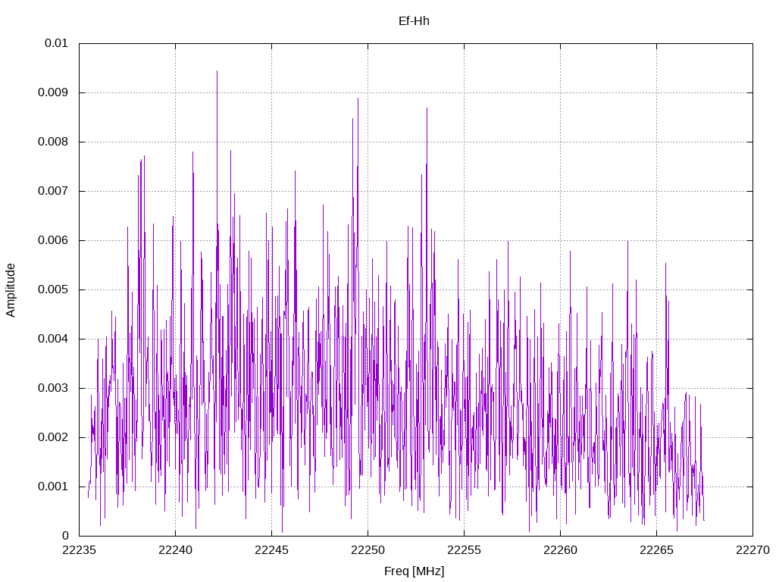Screen dimensions: 776x582
Task: Select the 'Freq [MHz]' x-axis label
Action: pos(414,571)
